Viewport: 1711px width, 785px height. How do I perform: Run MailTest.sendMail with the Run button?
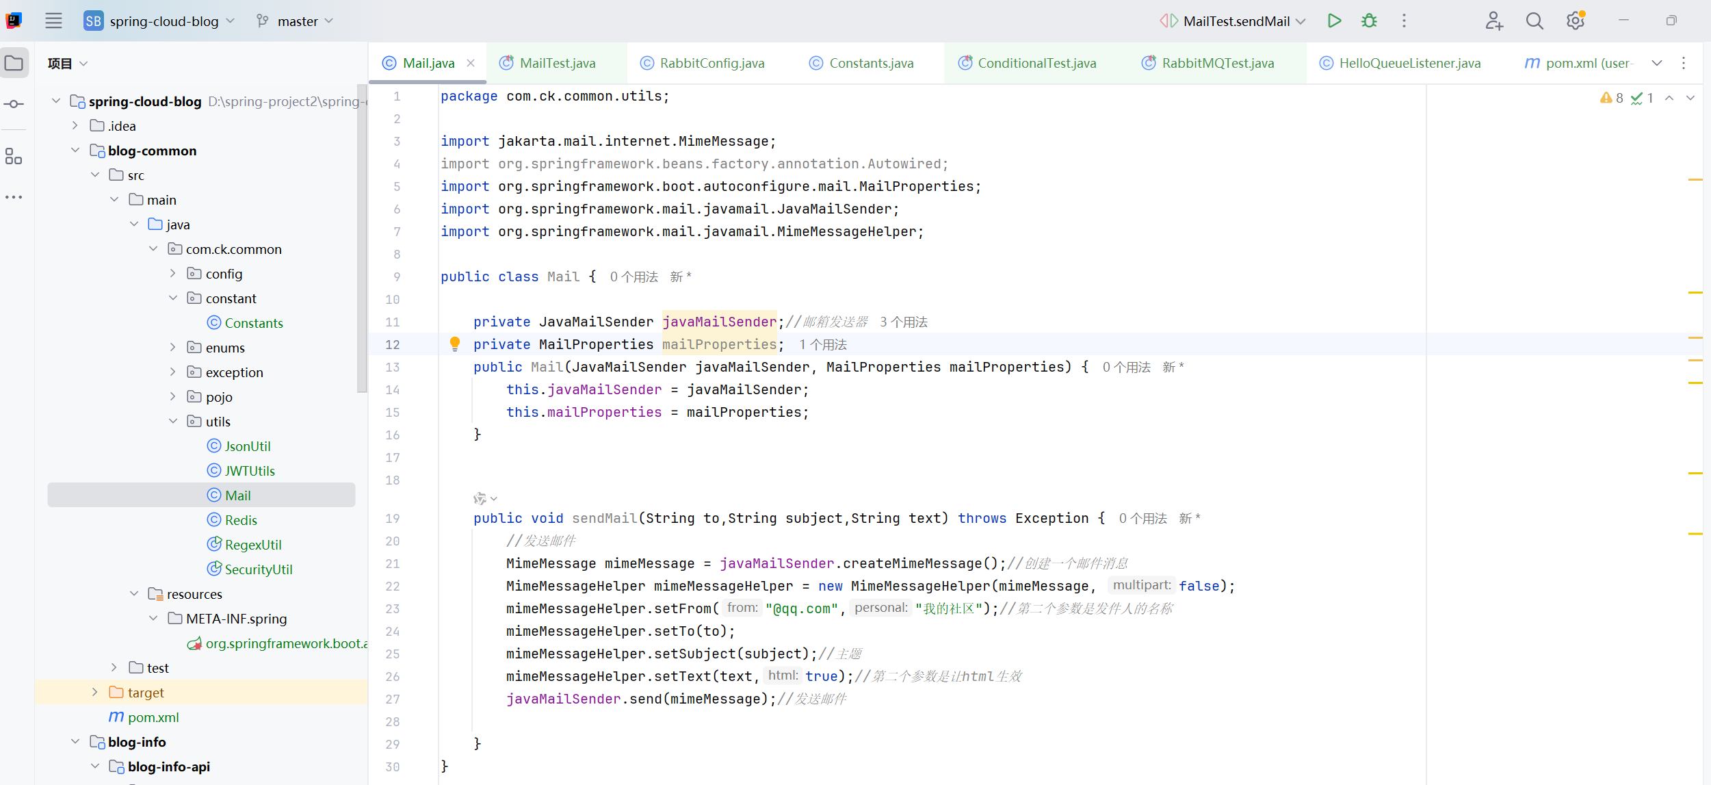point(1334,21)
